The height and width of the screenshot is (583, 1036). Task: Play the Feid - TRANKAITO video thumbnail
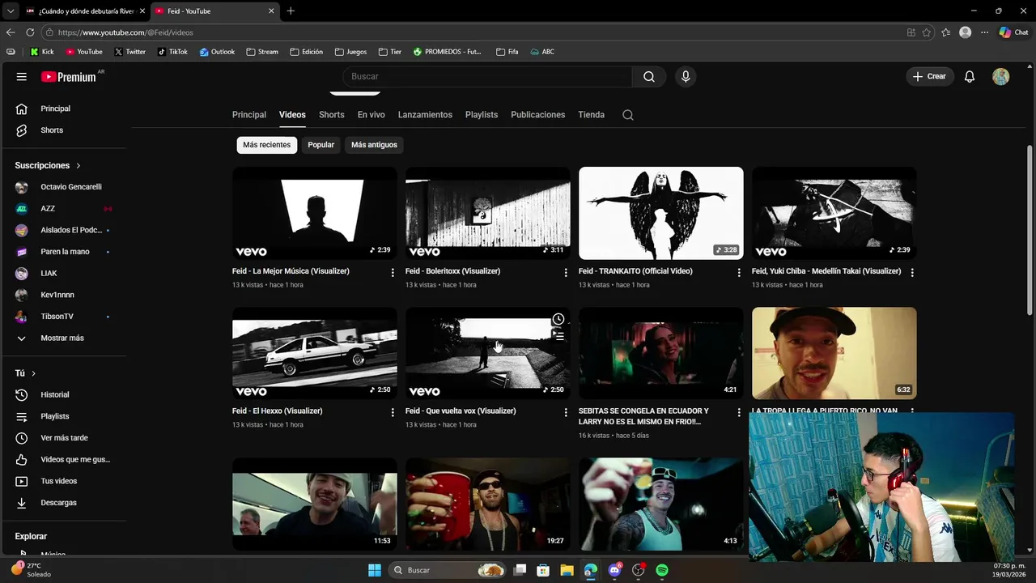pos(661,213)
